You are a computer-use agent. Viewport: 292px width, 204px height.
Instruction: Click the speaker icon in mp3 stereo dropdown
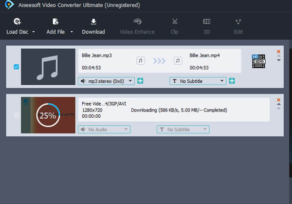(83, 81)
